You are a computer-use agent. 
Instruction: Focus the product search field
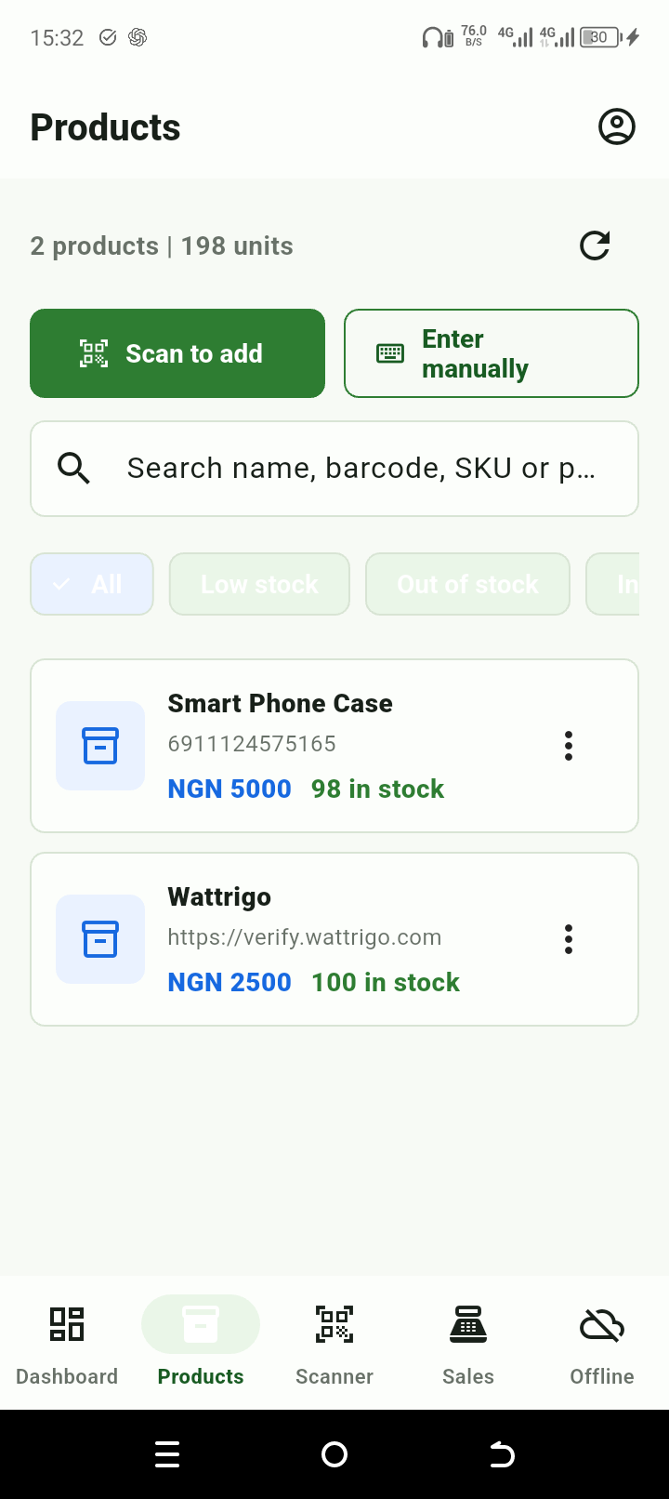pyautogui.click(x=334, y=469)
